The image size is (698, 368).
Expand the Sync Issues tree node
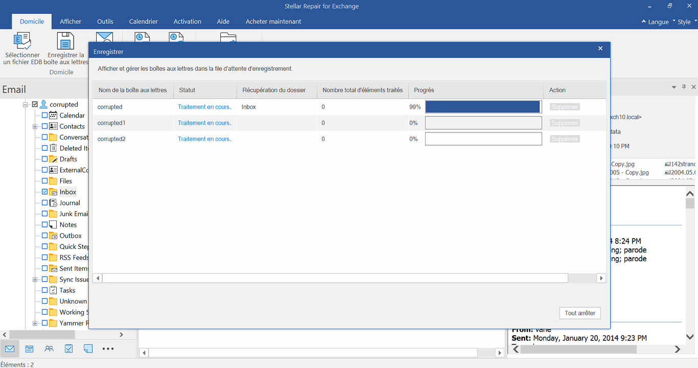[35, 280]
